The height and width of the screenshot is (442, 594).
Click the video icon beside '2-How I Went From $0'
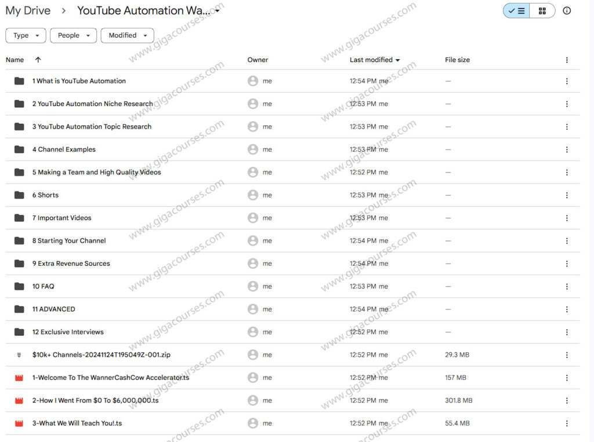tap(19, 400)
